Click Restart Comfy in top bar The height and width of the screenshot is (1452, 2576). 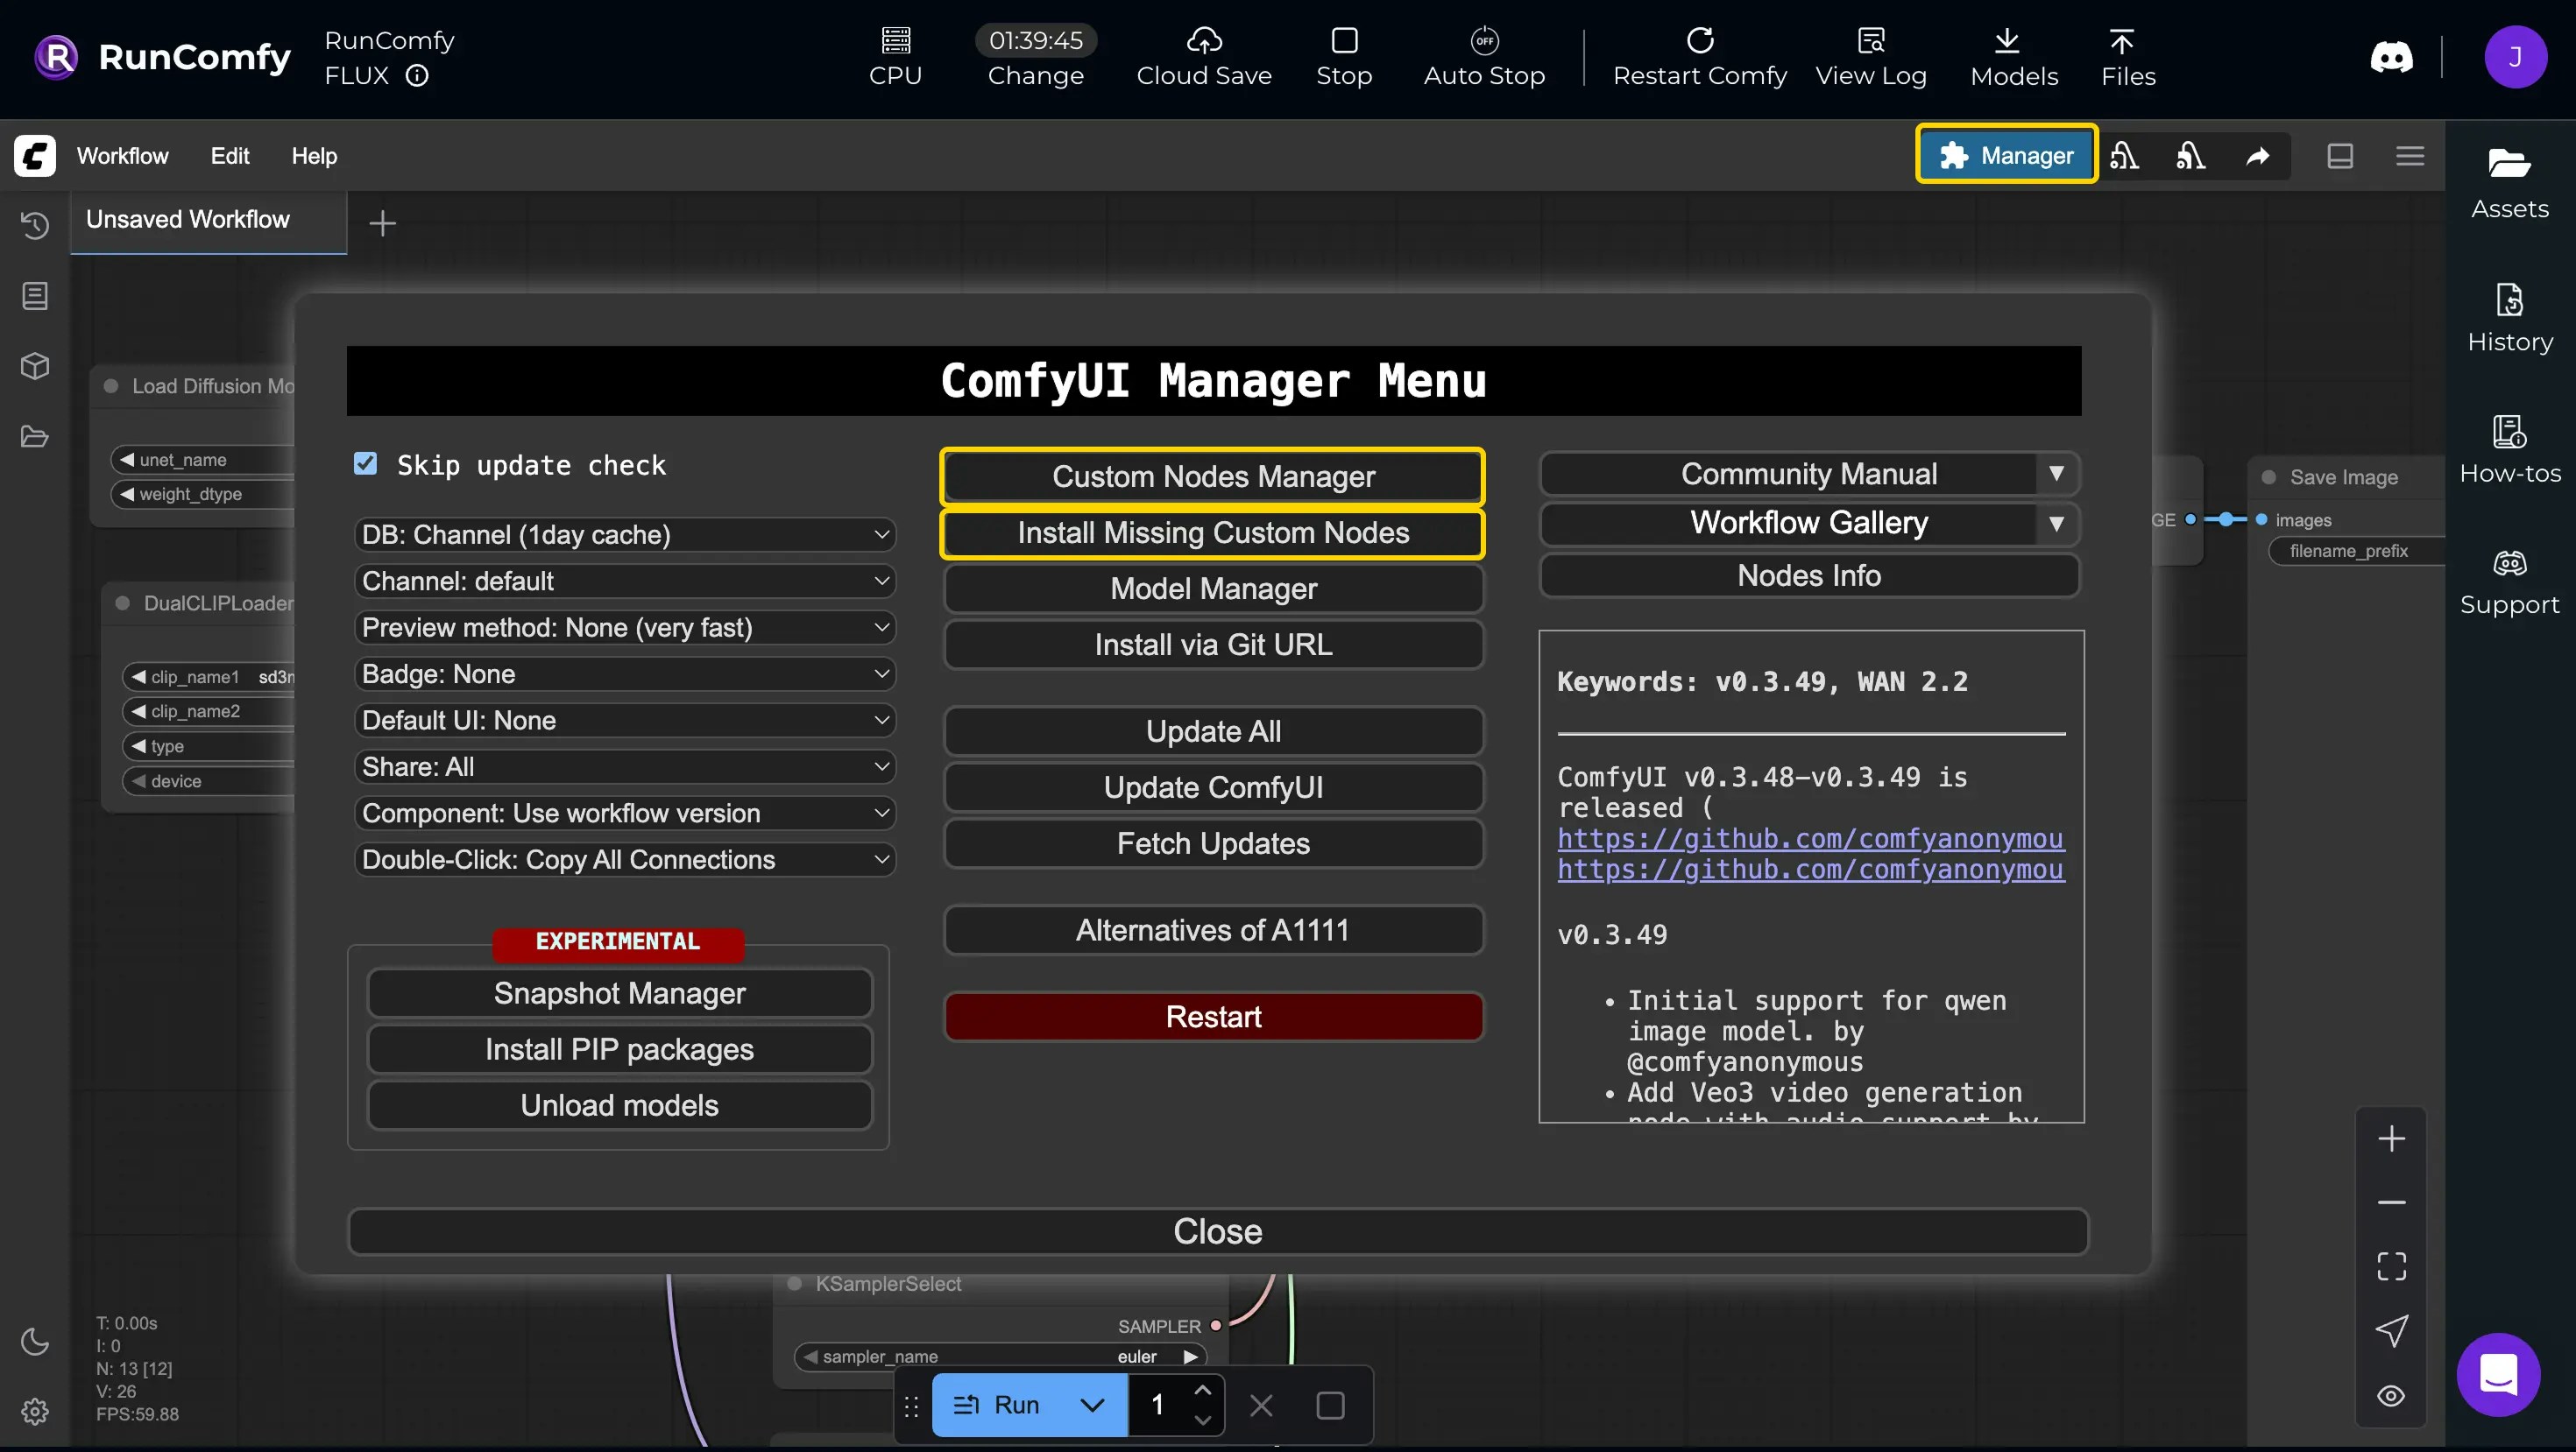[x=1699, y=57]
